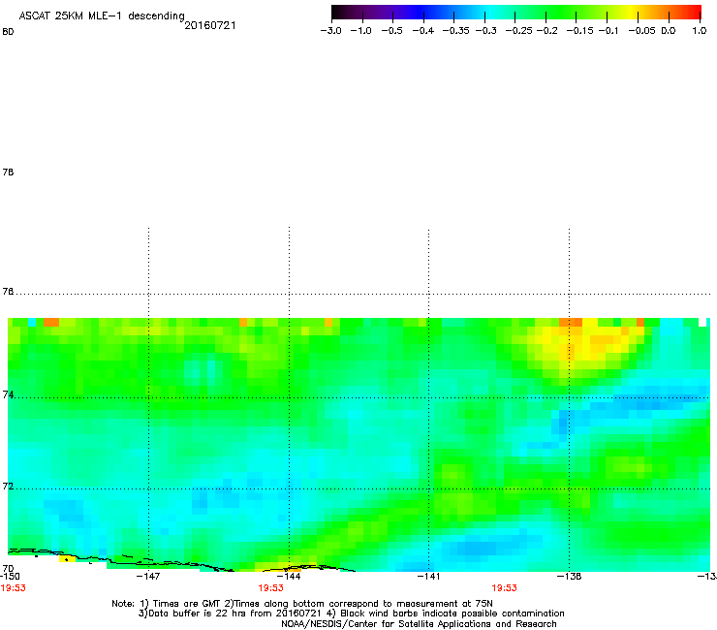
Task: Click the -0.25 color bar label
Action: pos(519,31)
